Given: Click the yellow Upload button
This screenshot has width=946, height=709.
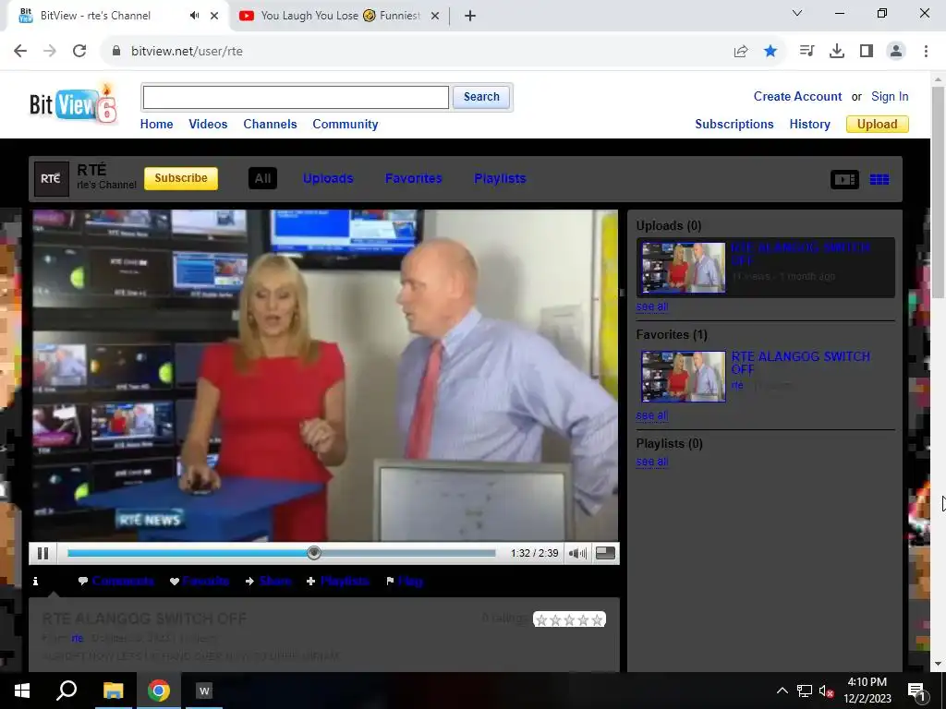Looking at the screenshot, I should pyautogui.click(x=878, y=125).
